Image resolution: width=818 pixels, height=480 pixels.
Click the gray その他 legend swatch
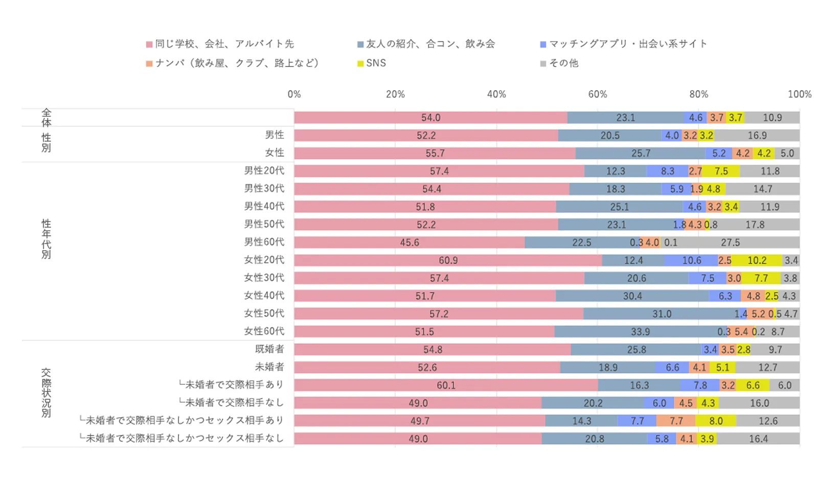(x=543, y=64)
